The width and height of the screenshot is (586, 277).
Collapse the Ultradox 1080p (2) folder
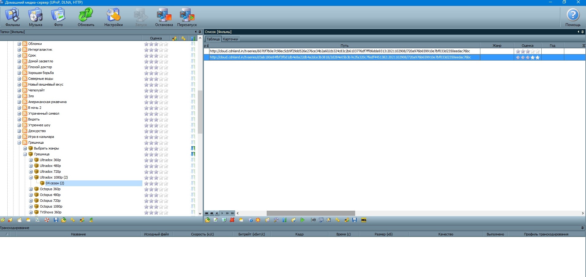pyautogui.click(x=31, y=177)
